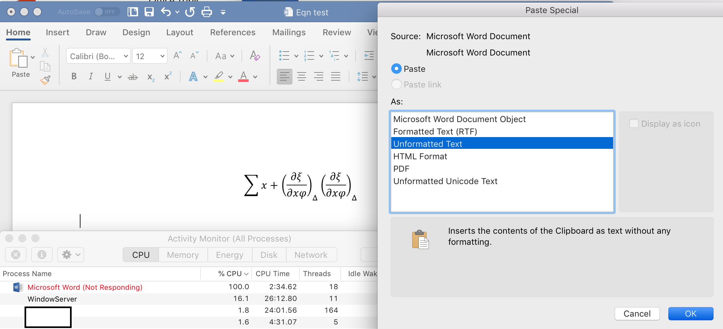The width and height of the screenshot is (723, 329).
Task: Select Energy tab in Activity Monitor
Action: point(230,255)
